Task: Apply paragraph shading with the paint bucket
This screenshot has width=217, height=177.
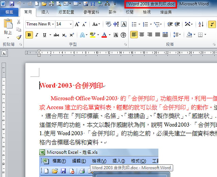Action: pos(189,35)
